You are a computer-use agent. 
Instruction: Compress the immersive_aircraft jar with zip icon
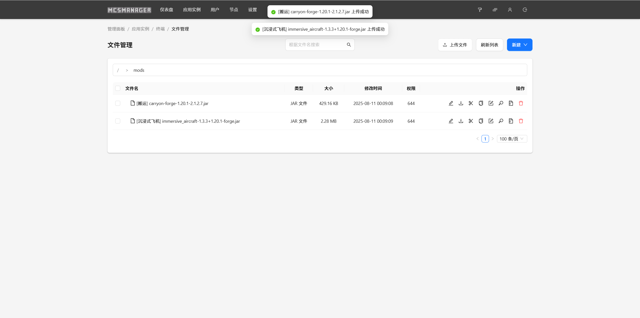point(511,121)
